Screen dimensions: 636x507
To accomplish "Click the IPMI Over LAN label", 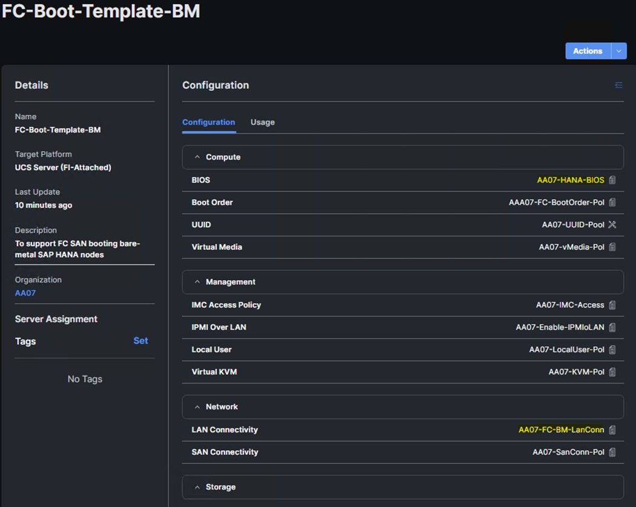I will [x=218, y=327].
